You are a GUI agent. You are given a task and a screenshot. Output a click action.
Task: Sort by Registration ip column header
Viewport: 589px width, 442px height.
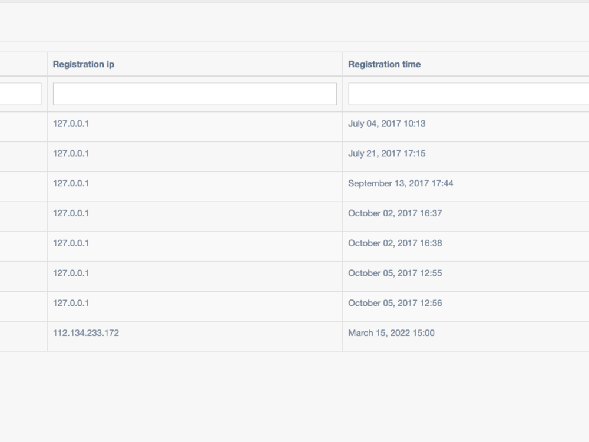pyautogui.click(x=84, y=64)
